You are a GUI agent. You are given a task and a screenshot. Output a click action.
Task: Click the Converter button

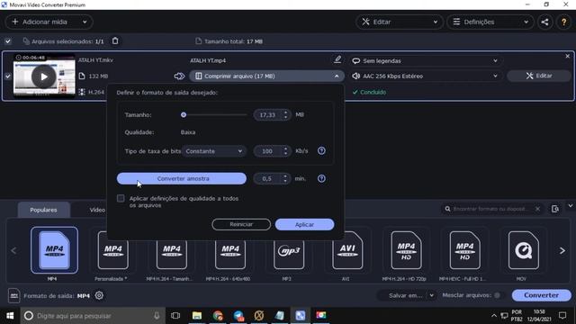pyautogui.click(x=542, y=295)
